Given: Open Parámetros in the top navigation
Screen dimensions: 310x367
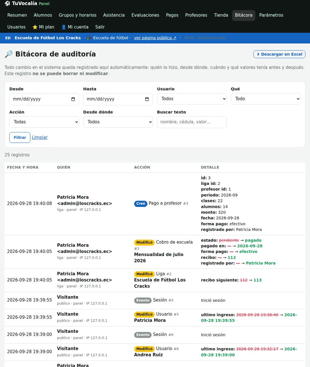Looking at the screenshot, I should (271, 15).
